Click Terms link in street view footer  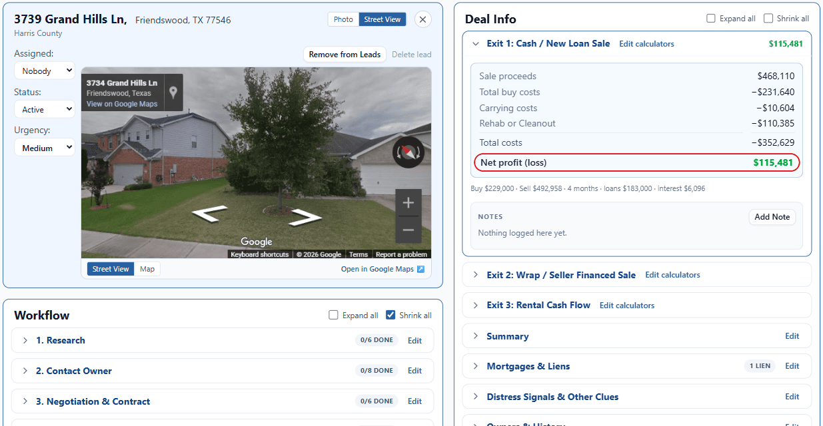coord(359,254)
